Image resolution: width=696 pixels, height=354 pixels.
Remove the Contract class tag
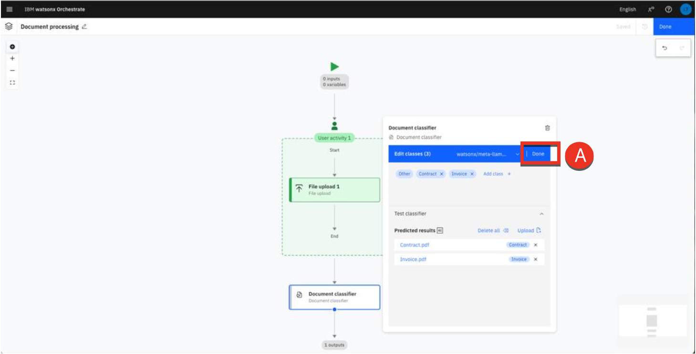tap(442, 174)
